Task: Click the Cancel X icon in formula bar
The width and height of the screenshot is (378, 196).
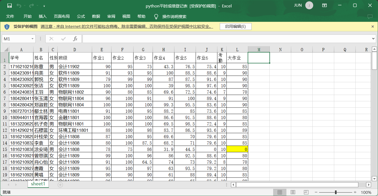Action: tap(51, 39)
